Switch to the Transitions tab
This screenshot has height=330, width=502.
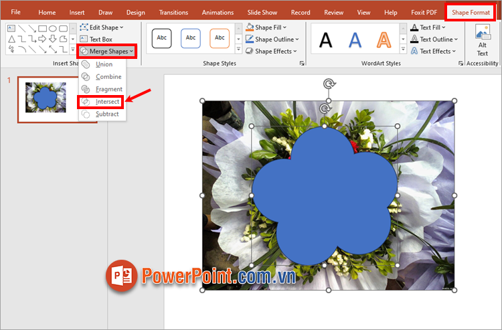click(x=173, y=13)
